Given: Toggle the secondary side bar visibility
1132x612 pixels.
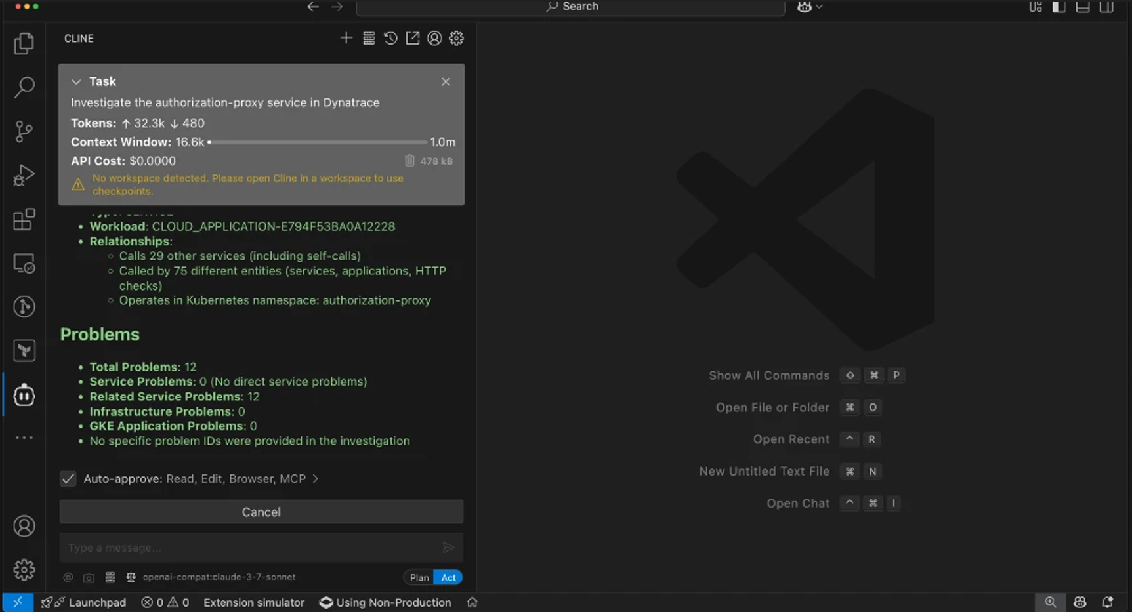Looking at the screenshot, I should point(1106,7).
